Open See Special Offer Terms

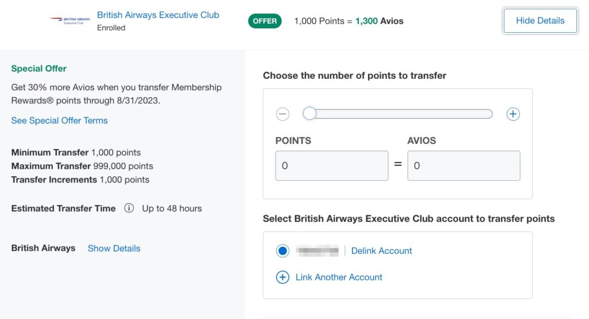click(59, 120)
